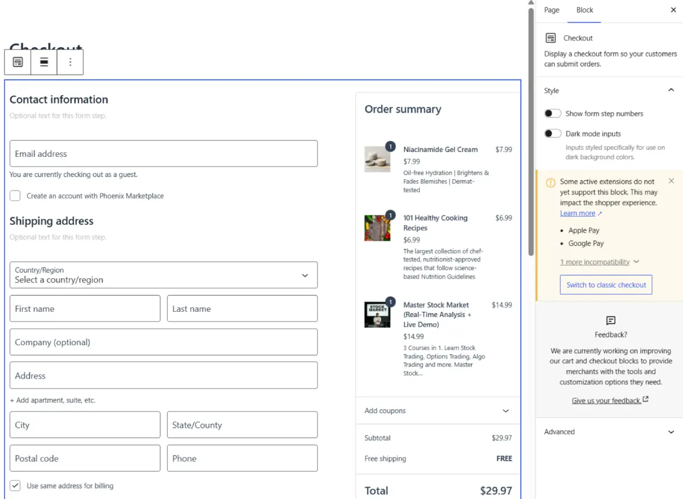
Task: Click the Order summary heading
Action: point(403,109)
